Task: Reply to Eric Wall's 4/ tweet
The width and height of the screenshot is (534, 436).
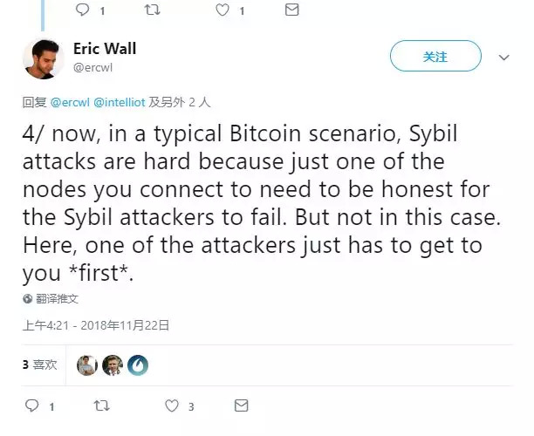Action: [x=32, y=406]
